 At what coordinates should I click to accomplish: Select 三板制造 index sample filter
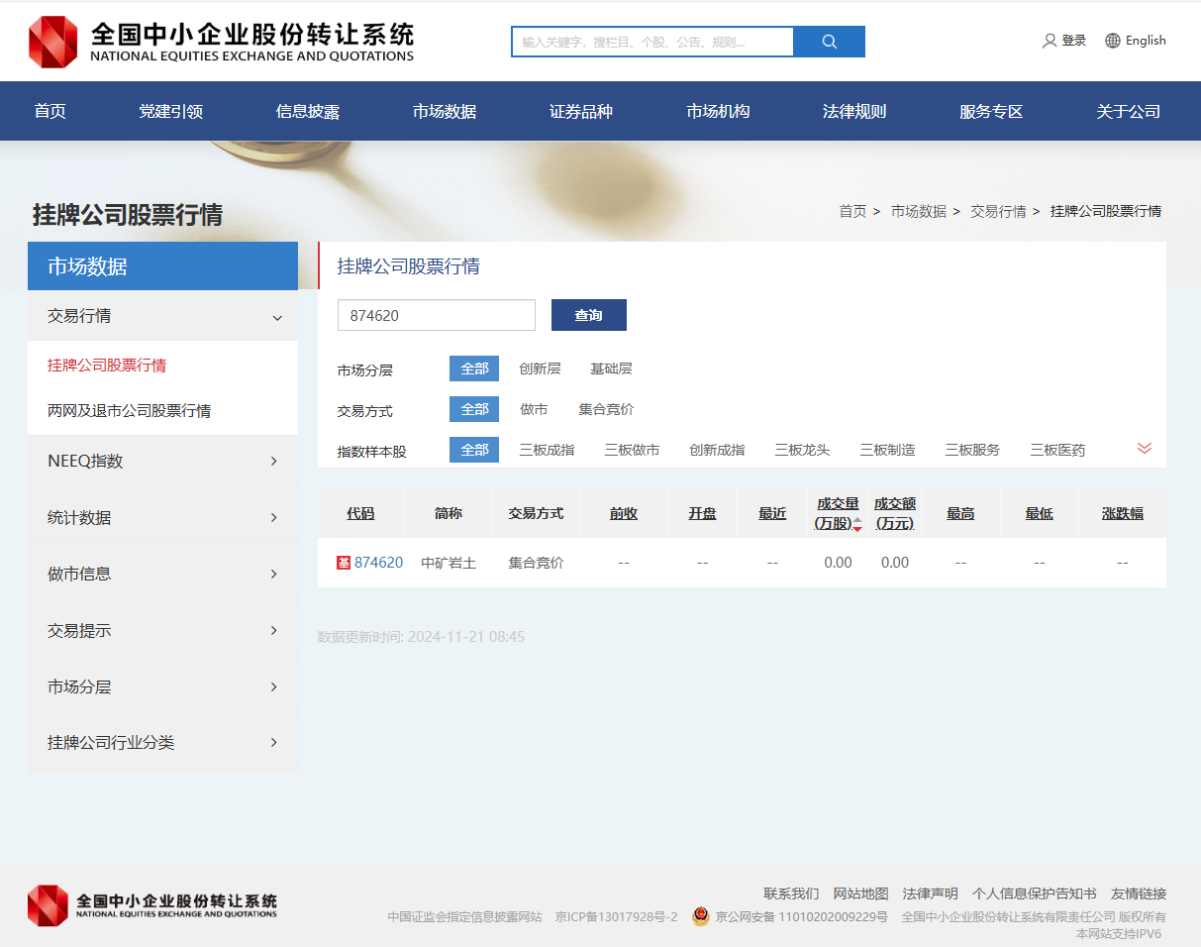pos(887,450)
